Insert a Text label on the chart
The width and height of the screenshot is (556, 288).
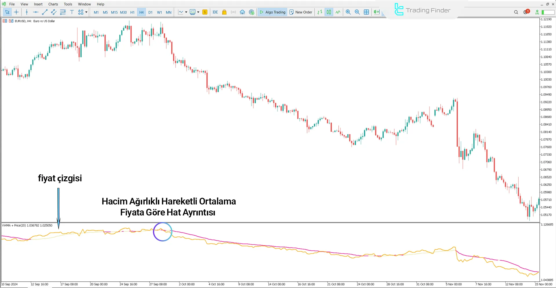(72, 12)
